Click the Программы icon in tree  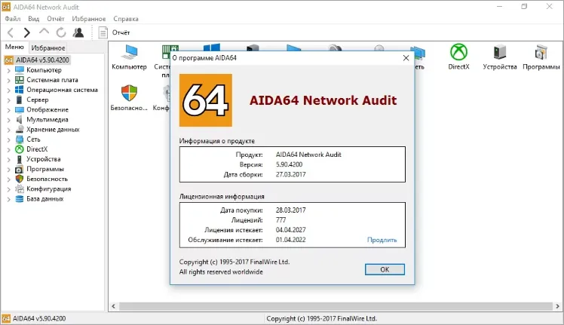click(x=20, y=169)
